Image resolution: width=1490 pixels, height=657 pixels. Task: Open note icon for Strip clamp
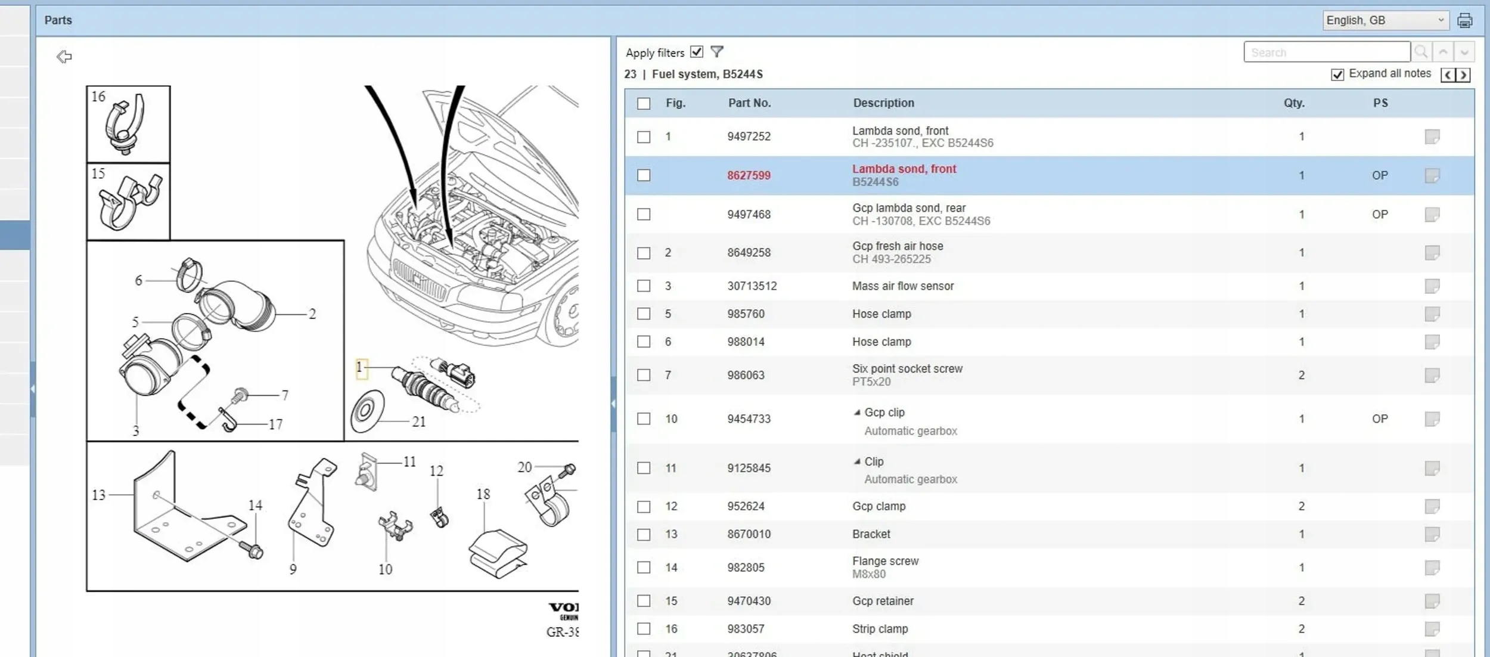[x=1432, y=628]
